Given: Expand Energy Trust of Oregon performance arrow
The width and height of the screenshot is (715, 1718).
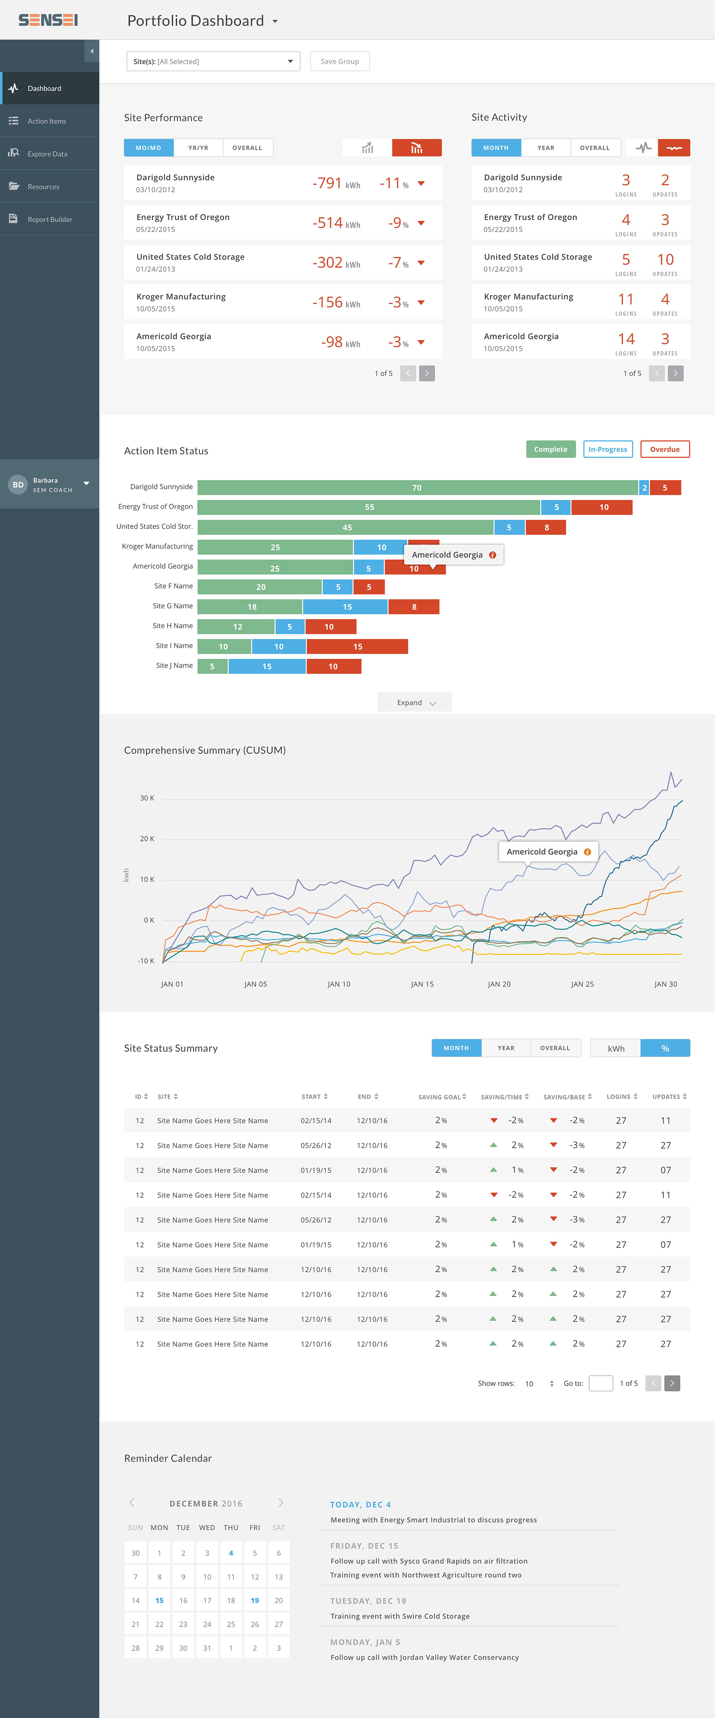Looking at the screenshot, I should click(x=421, y=223).
